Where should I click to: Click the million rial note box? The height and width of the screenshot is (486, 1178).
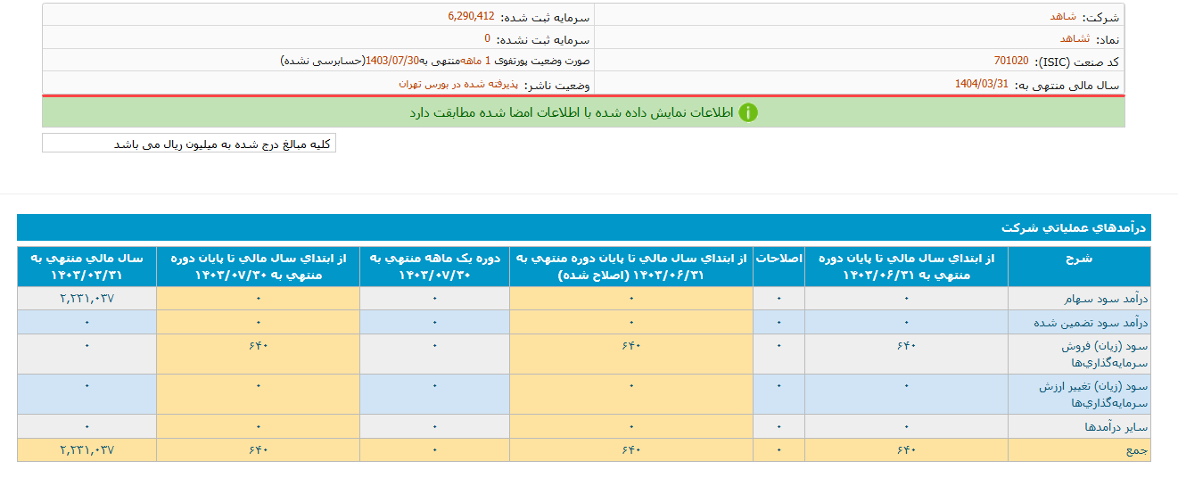[x=189, y=144]
